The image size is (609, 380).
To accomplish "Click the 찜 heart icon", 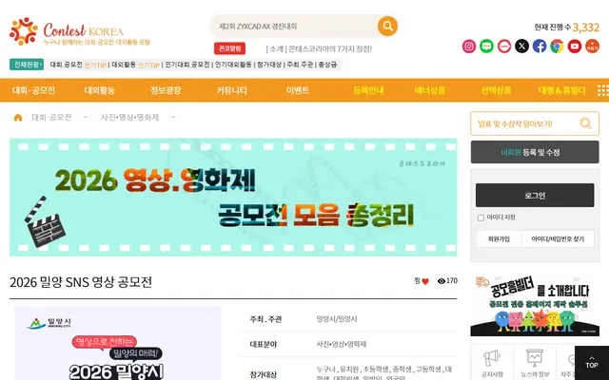I will point(425,281).
